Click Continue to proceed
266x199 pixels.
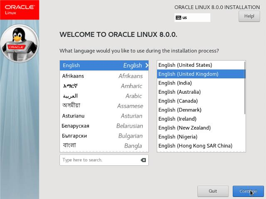[x=248, y=191]
